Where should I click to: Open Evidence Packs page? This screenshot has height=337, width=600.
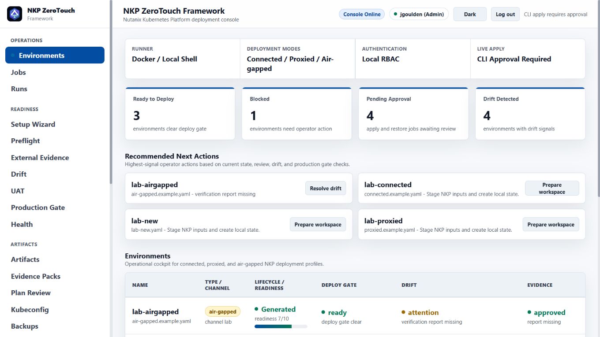click(36, 276)
